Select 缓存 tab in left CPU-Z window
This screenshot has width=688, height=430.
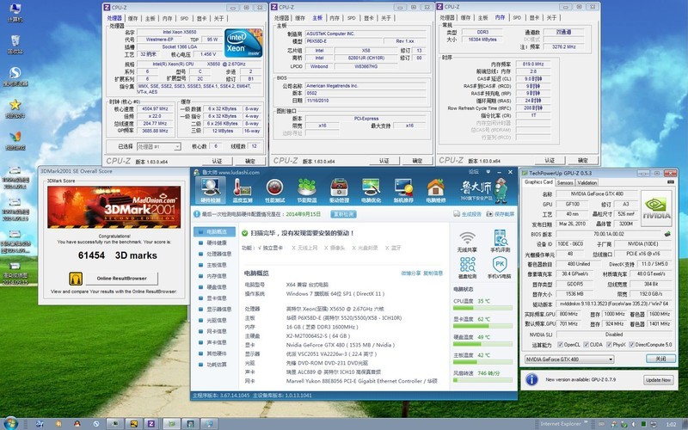(x=133, y=18)
